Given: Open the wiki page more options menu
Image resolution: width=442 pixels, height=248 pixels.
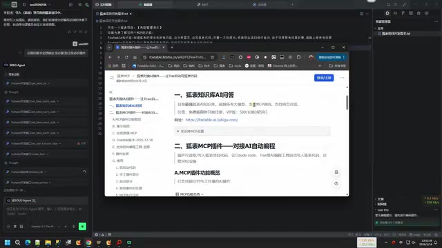Looking at the screenshot, I should [x=343, y=78].
